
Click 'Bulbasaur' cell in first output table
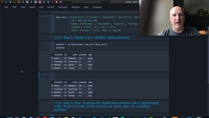pyautogui.click(x=72, y=58)
